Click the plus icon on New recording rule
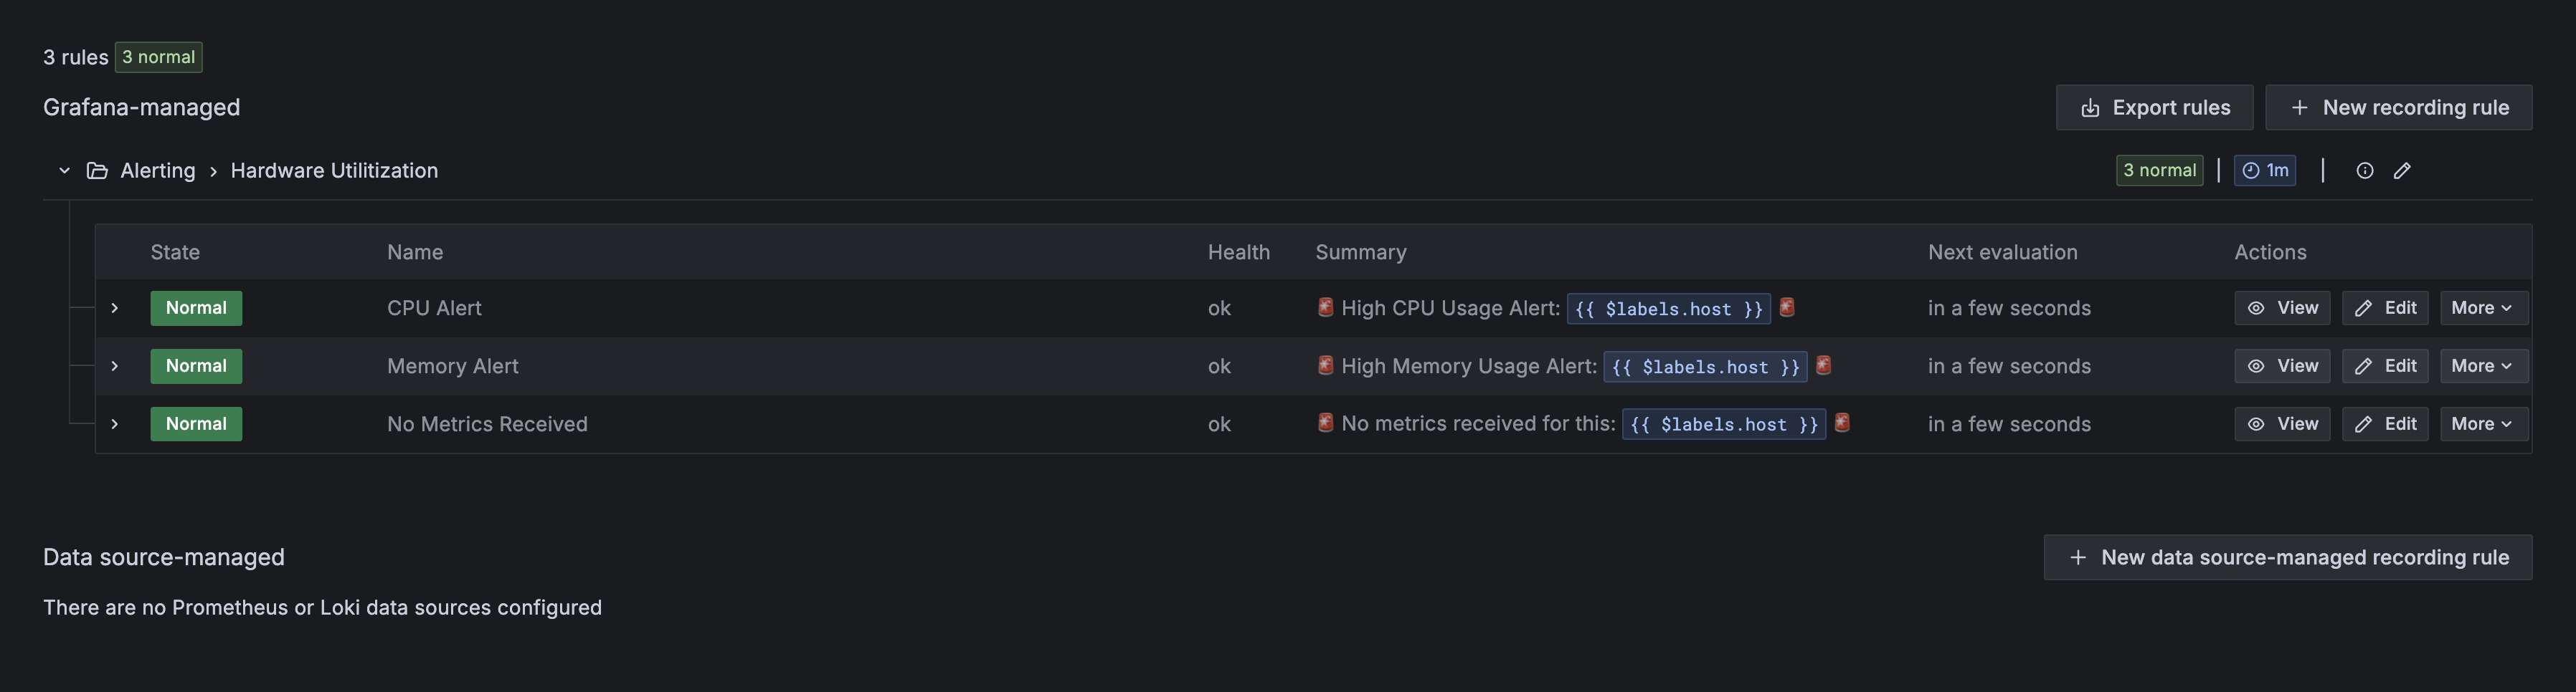The image size is (2576, 692). [2299, 107]
